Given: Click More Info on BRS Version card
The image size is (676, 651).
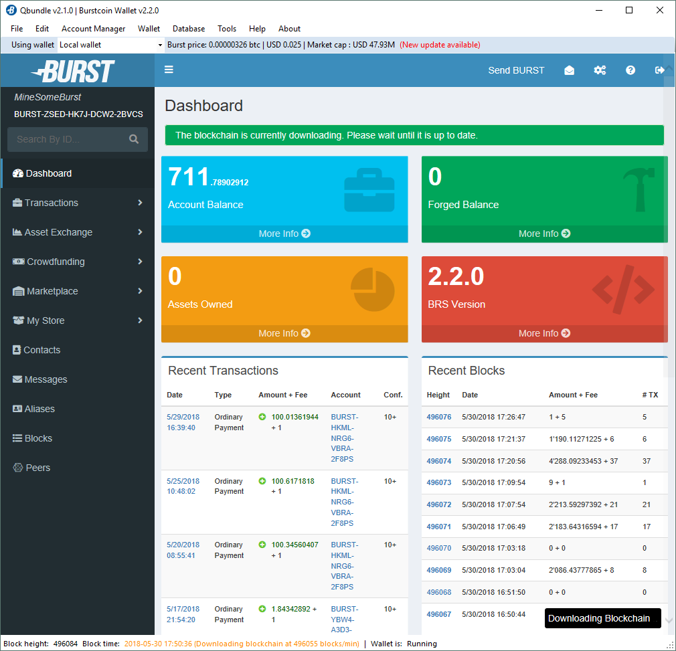Looking at the screenshot, I should [x=545, y=333].
